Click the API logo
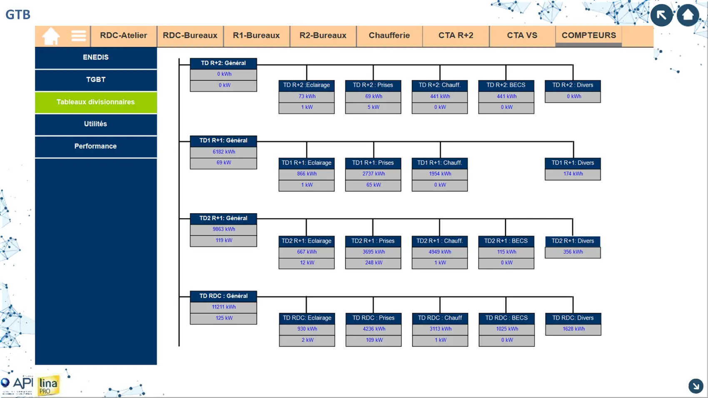 (17, 383)
